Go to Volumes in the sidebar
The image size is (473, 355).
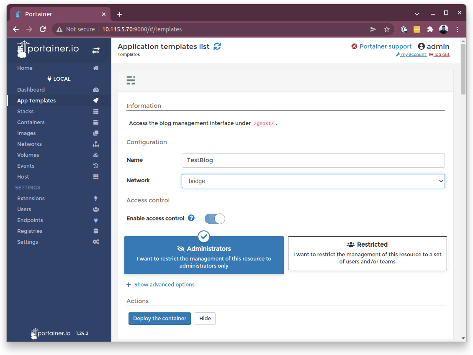click(x=28, y=155)
